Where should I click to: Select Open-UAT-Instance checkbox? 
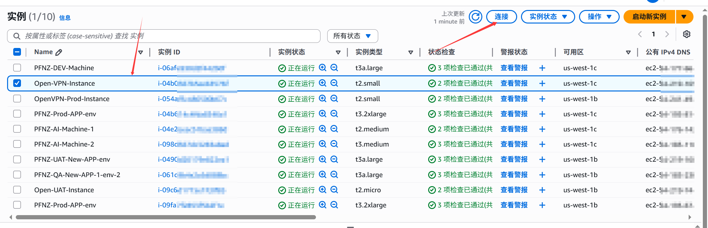17,190
